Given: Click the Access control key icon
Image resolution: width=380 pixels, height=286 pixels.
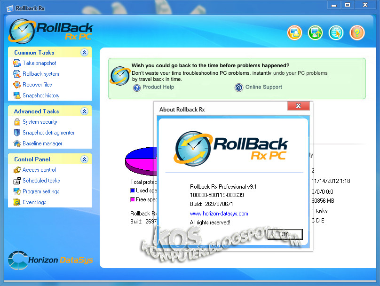Looking at the screenshot, I should [17, 170].
